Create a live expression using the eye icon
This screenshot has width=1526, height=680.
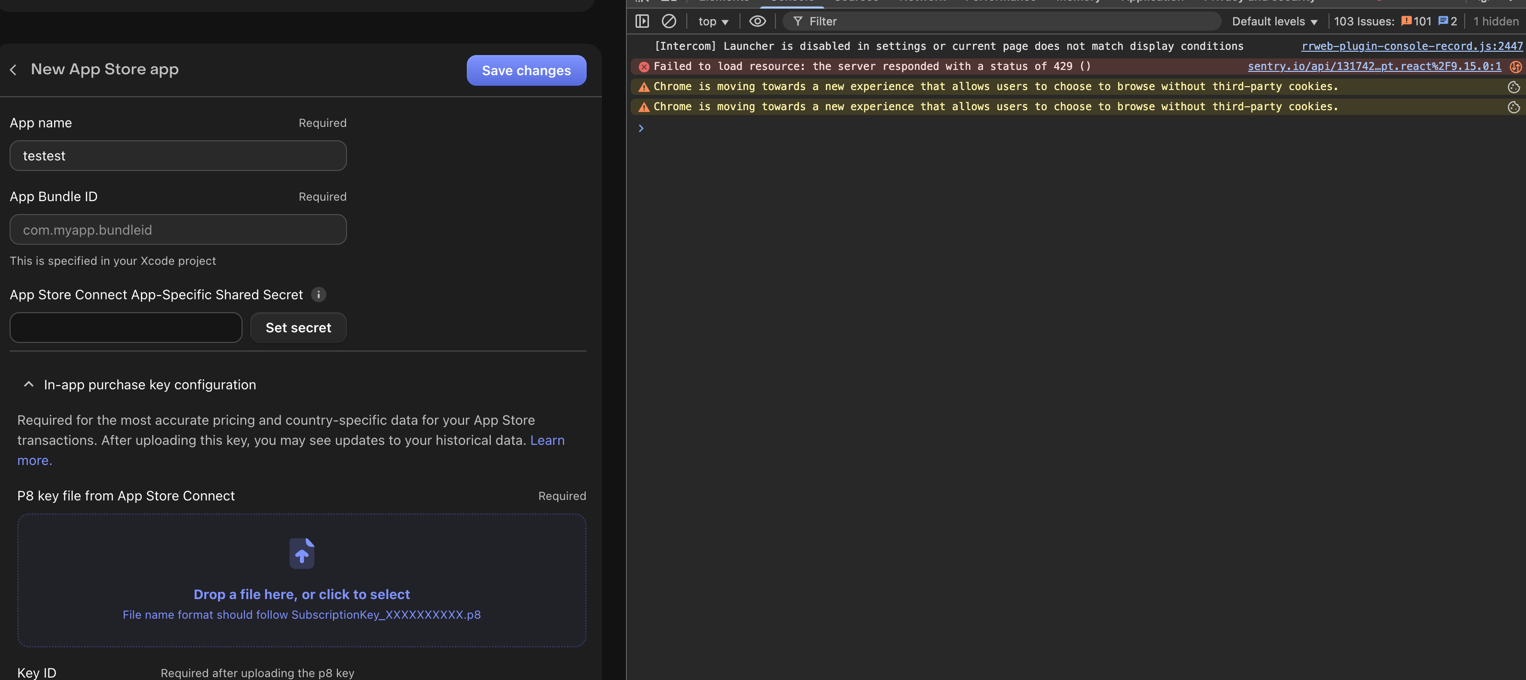tap(757, 21)
